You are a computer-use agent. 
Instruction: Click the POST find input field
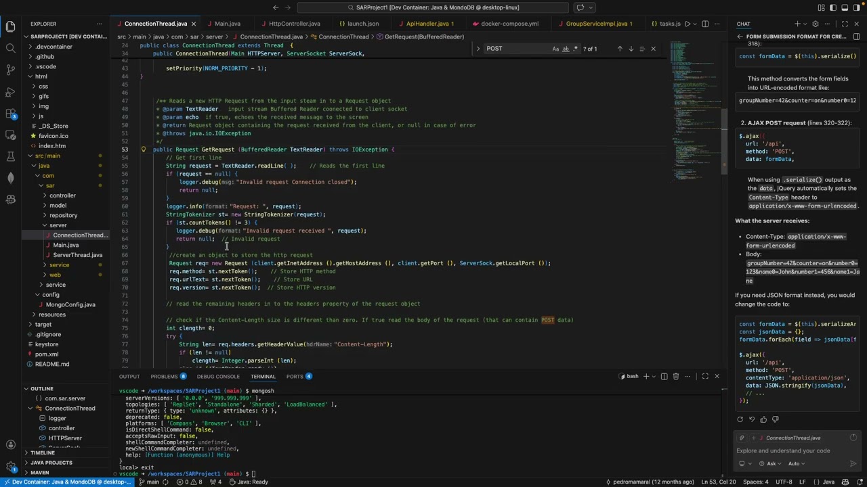(x=517, y=49)
